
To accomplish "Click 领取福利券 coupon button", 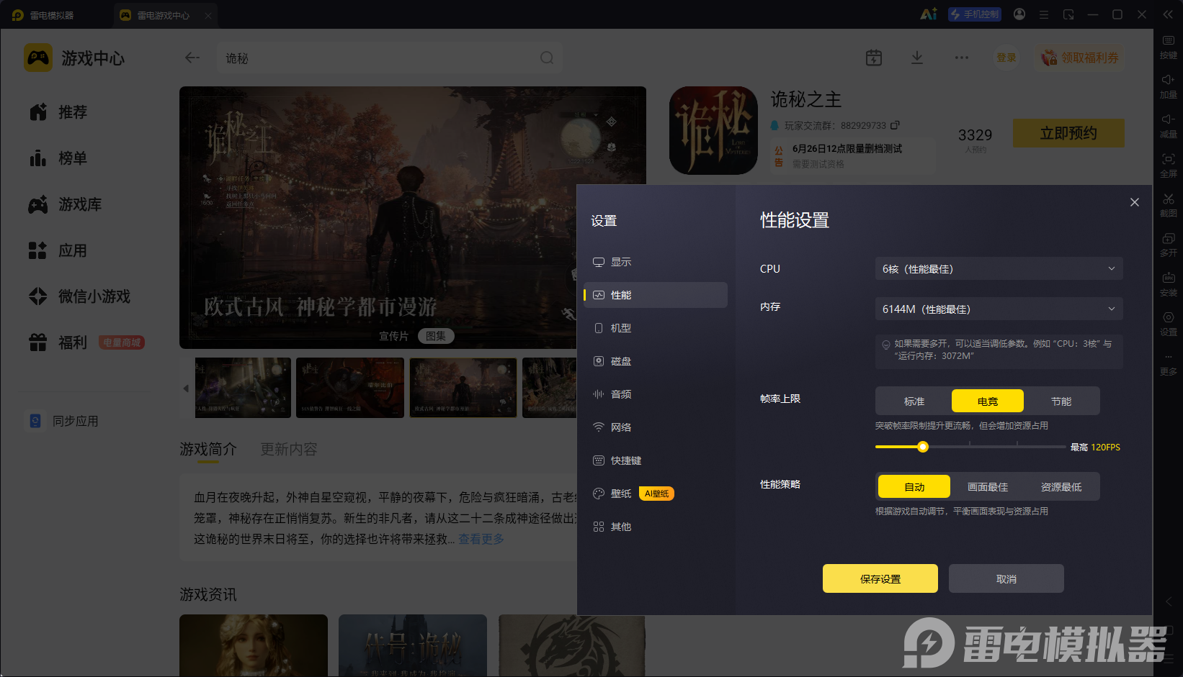I will [x=1080, y=58].
